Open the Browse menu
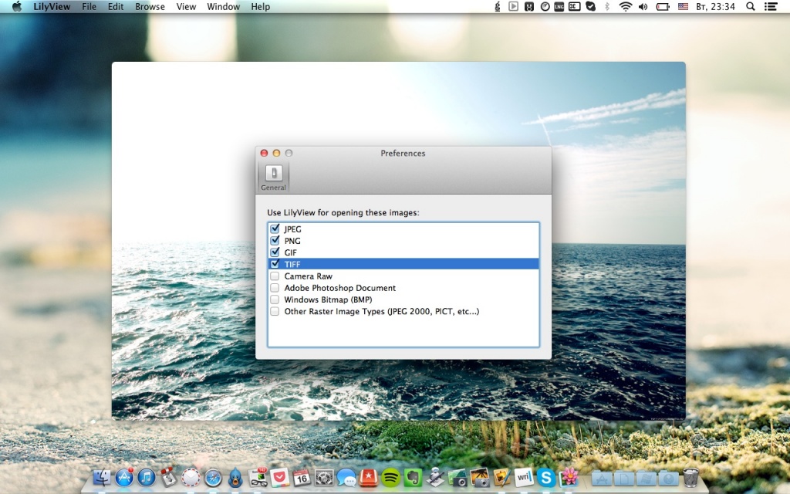The image size is (790, 494). pos(150,7)
